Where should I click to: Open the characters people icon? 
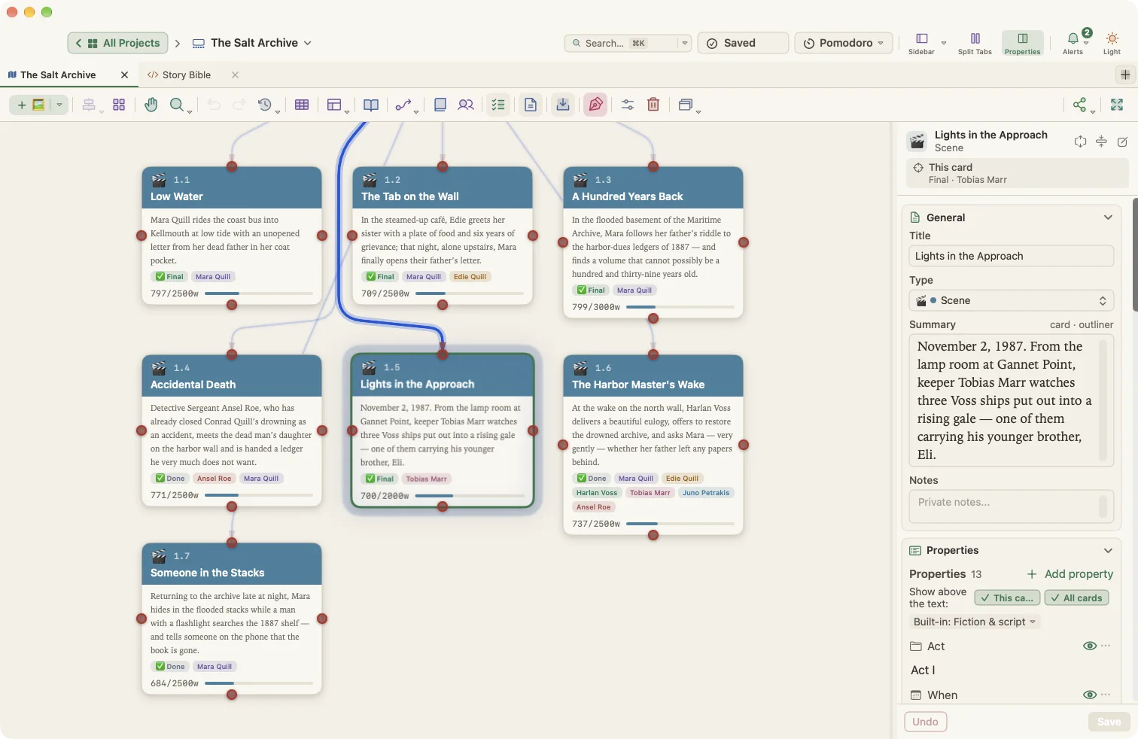tap(466, 105)
